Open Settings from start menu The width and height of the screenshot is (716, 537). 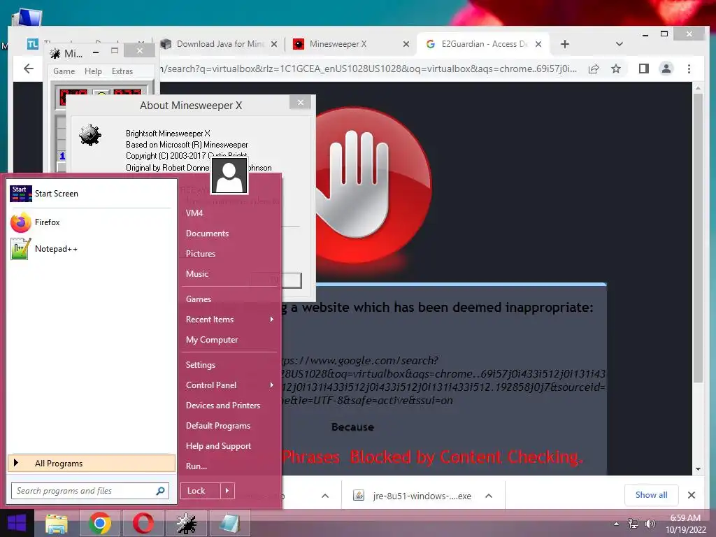tap(201, 365)
